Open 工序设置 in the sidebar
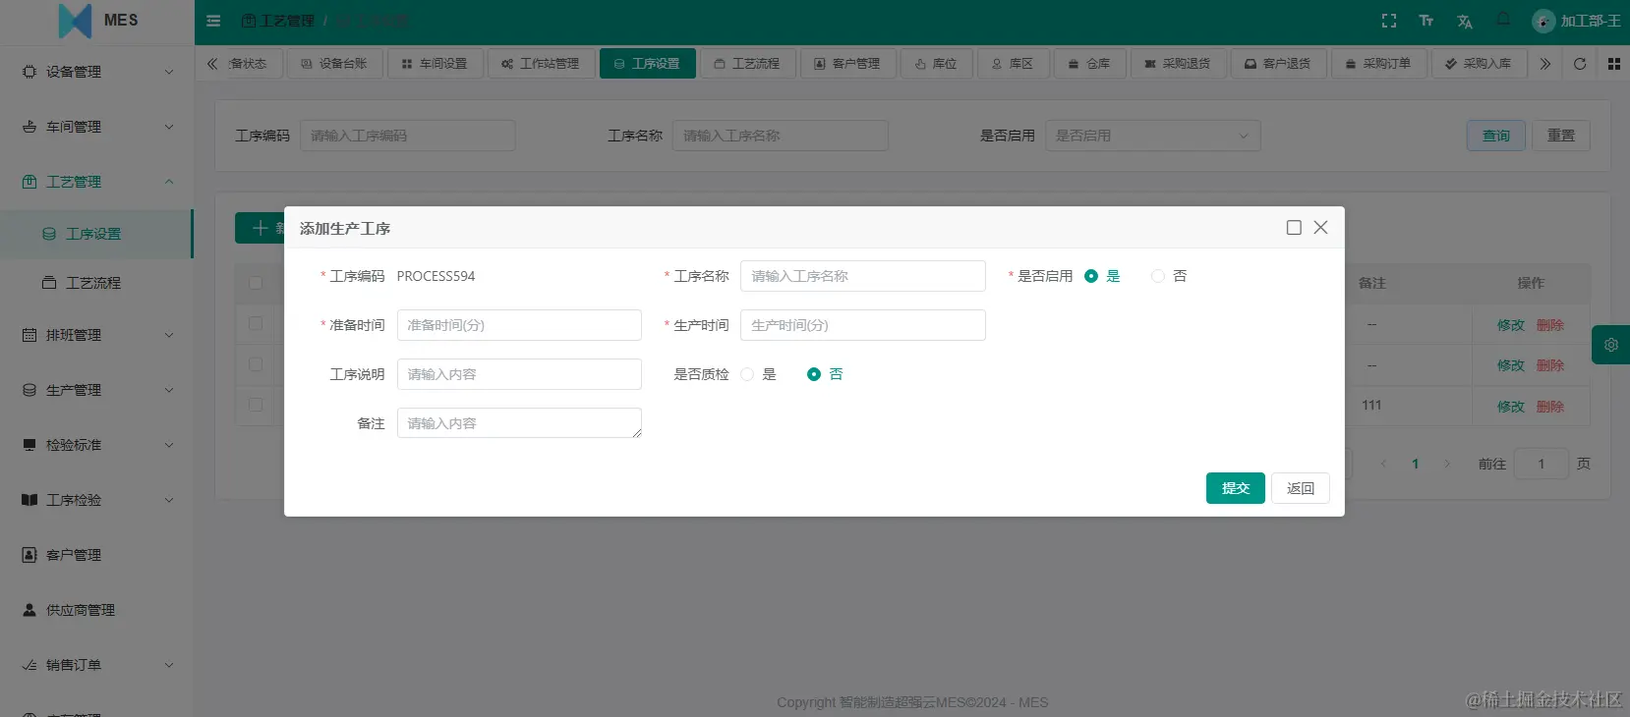The width and height of the screenshot is (1630, 717). tap(96, 234)
